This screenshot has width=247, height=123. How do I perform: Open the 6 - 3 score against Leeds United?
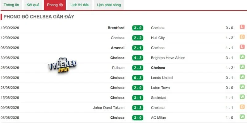[x=138, y=78]
